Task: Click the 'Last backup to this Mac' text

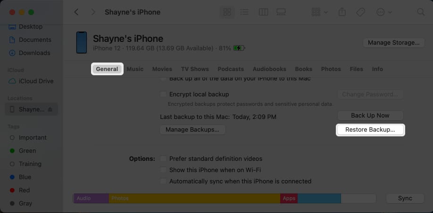Action: coord(218,117)
